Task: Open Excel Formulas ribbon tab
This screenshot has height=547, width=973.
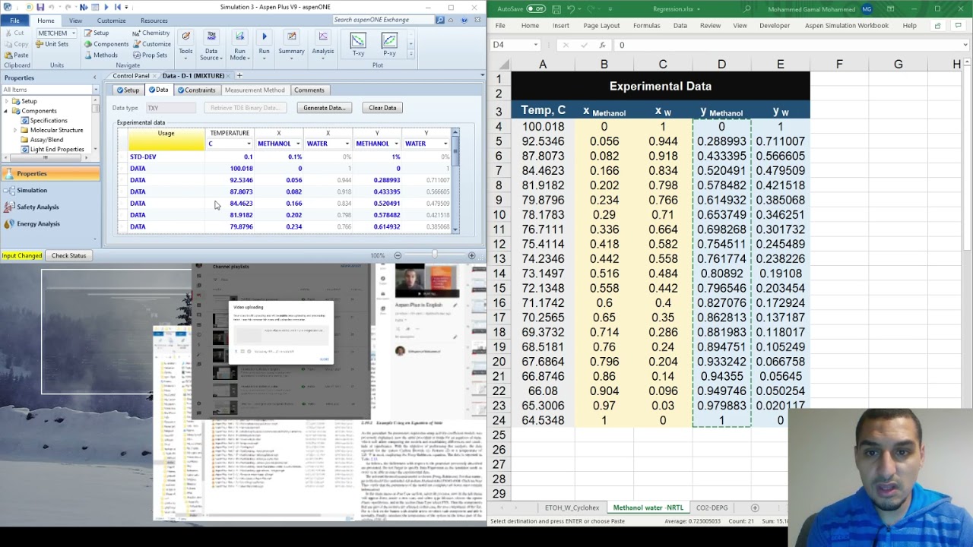Action: click(x=647, y=26)
